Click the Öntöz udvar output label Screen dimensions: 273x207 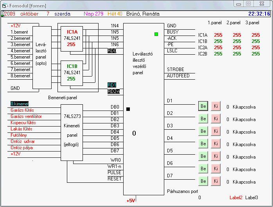click(x=23, y=141)
